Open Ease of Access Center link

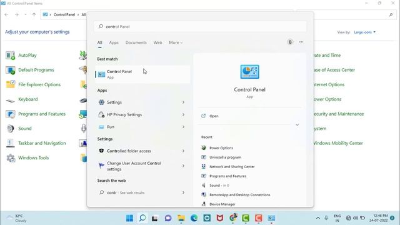point(334,70)
